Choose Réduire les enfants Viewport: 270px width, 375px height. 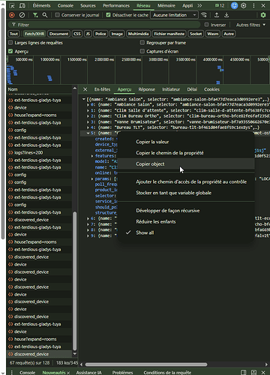click(186, 221)
